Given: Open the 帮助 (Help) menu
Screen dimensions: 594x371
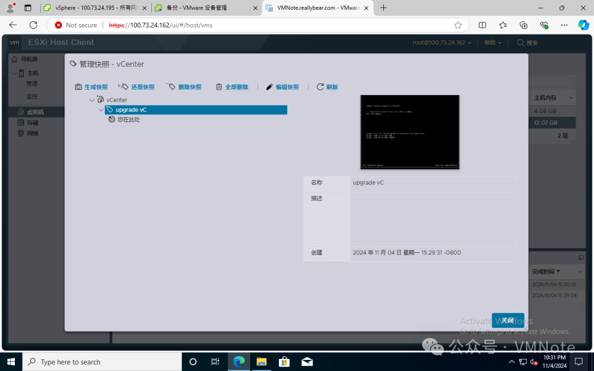Looking at the screenshot, I should (x=492, y=43).
